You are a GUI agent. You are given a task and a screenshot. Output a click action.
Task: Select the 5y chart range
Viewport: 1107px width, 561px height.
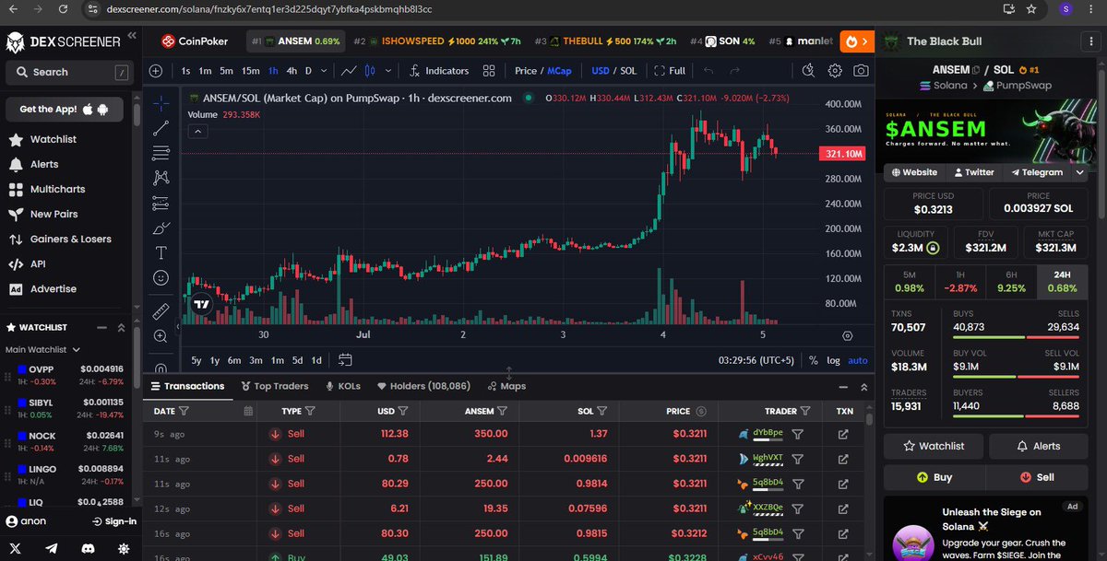pyautogui.click(x=196, y=360)
